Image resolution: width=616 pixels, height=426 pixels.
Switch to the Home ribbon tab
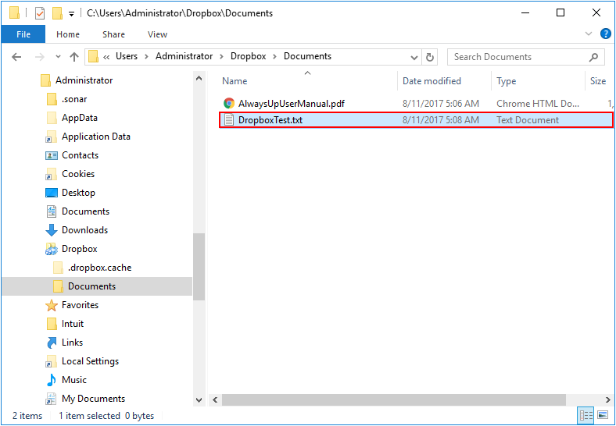(x=68, y=34)
